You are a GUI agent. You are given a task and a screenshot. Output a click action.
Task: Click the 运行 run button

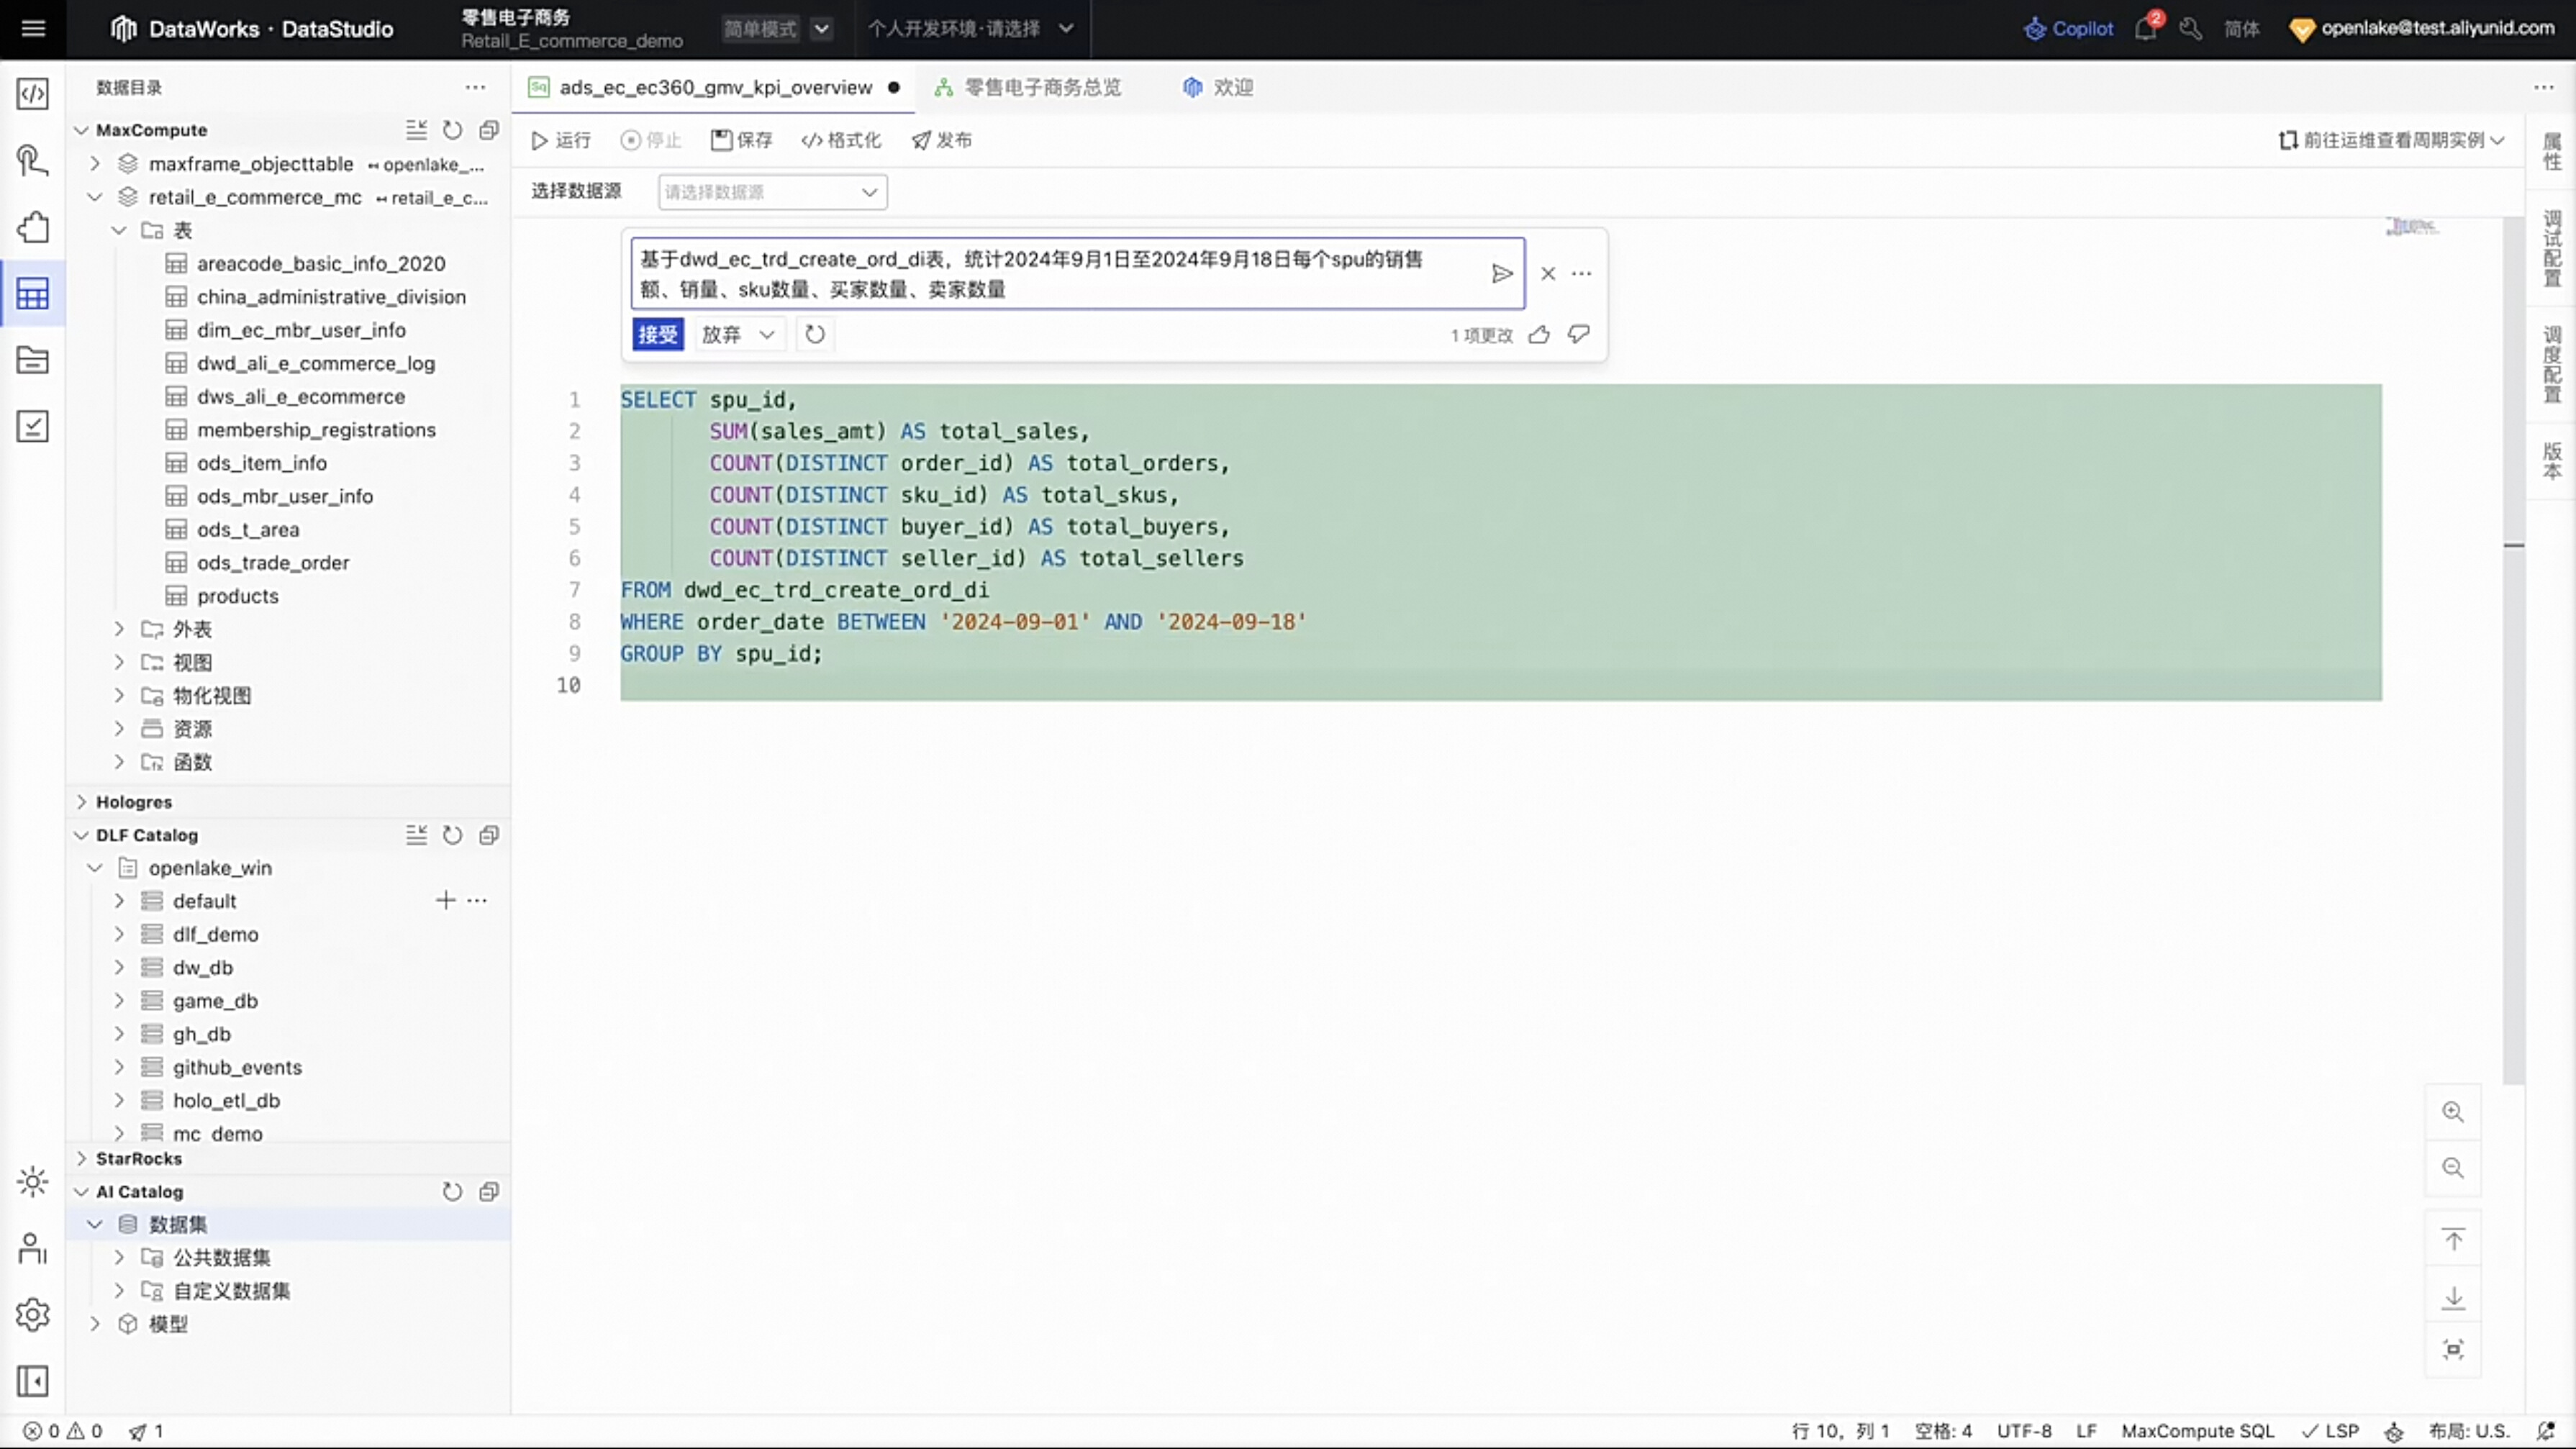[560, 140]
